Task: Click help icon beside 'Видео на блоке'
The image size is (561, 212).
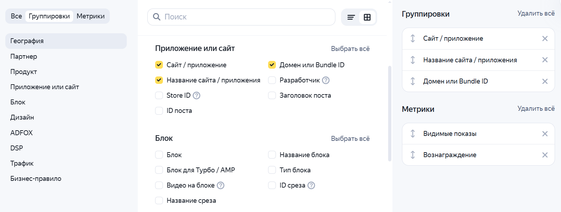Action: coord(221,185)
